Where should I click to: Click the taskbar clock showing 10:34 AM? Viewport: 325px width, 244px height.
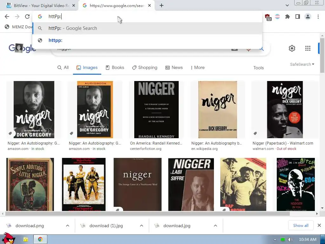[x=308, y=240]
